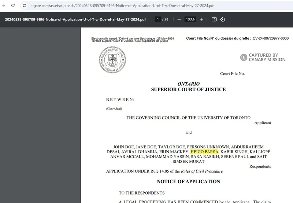
Task: Click the word Applicant
Action: click(263, 123)
